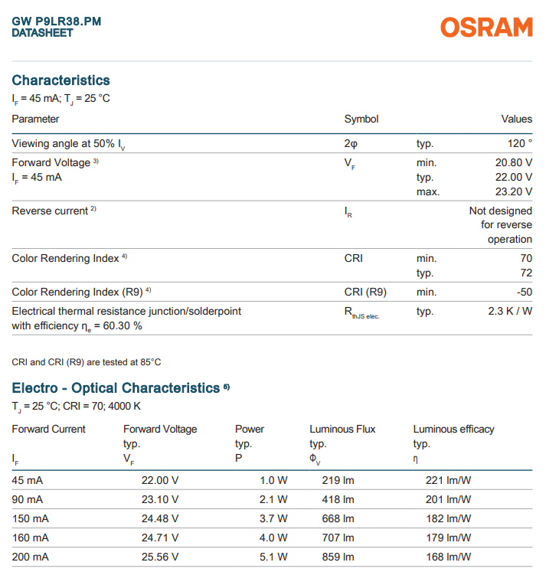The image size is (546, 585).
Task: Click the GW P9LR38.PM product title
Action: [57, 21]
